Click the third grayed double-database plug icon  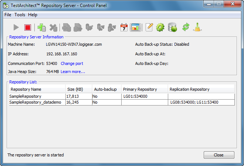tap(112, 28)
